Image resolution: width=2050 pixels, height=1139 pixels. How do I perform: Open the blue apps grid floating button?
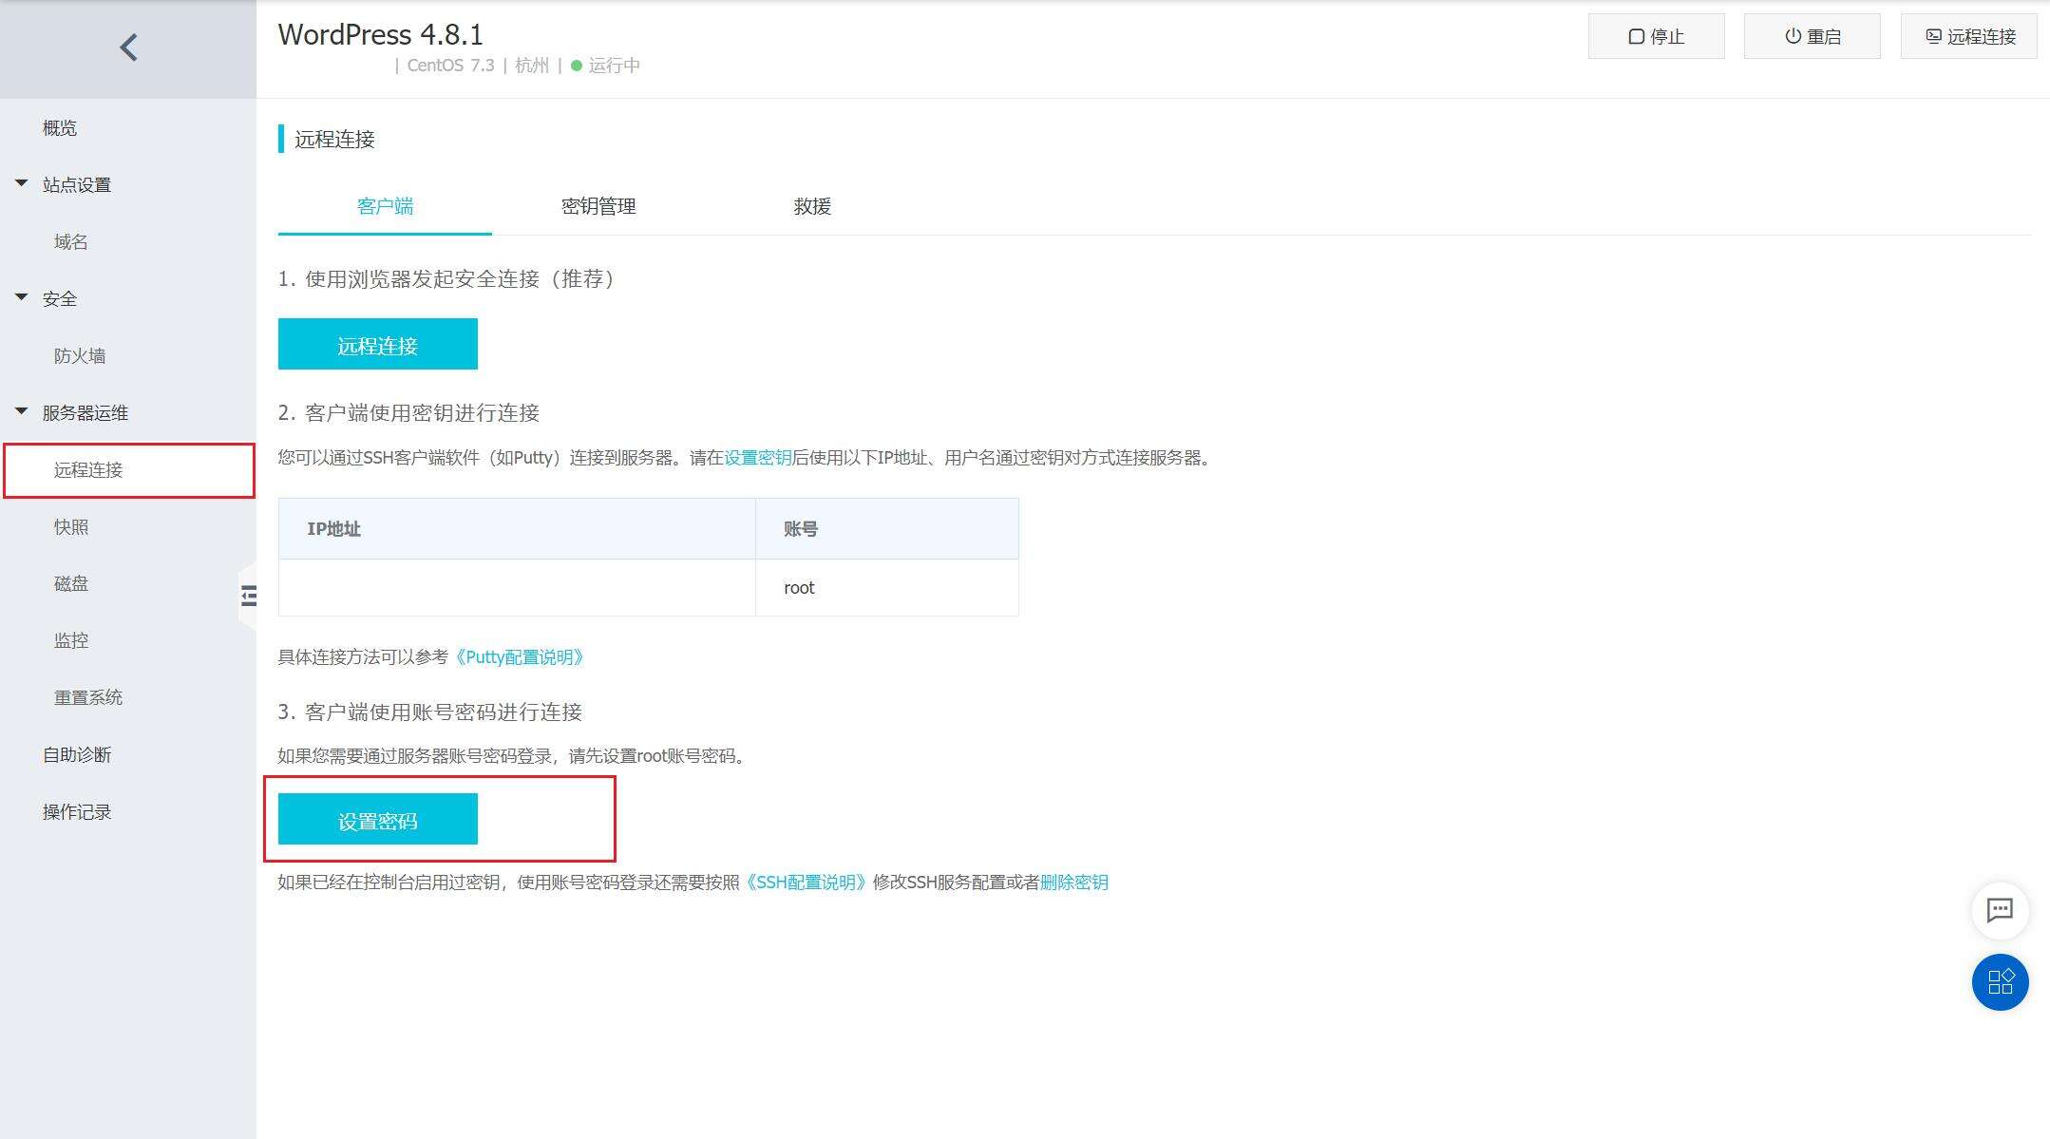point(2000,981)
